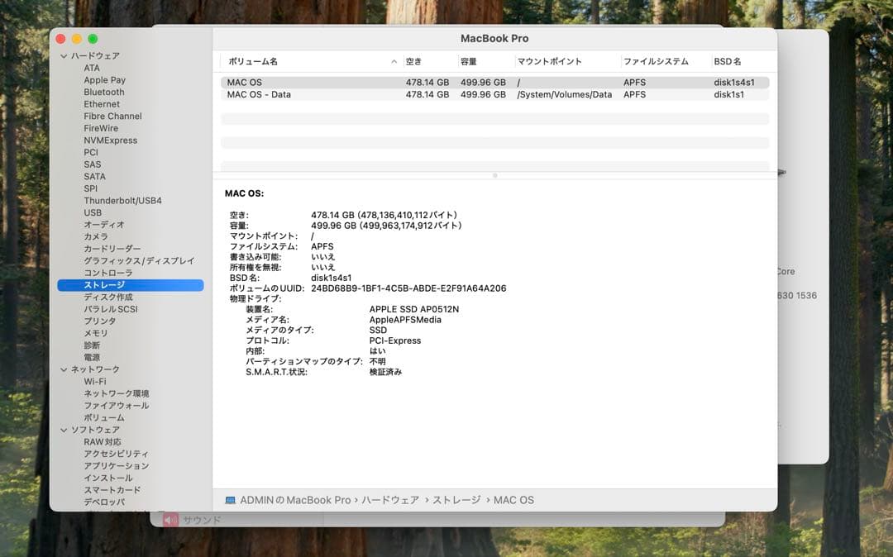This screenshot has height=557, width=893.
Task: Click the laptop icon in path bar
Action: (230, 500)
